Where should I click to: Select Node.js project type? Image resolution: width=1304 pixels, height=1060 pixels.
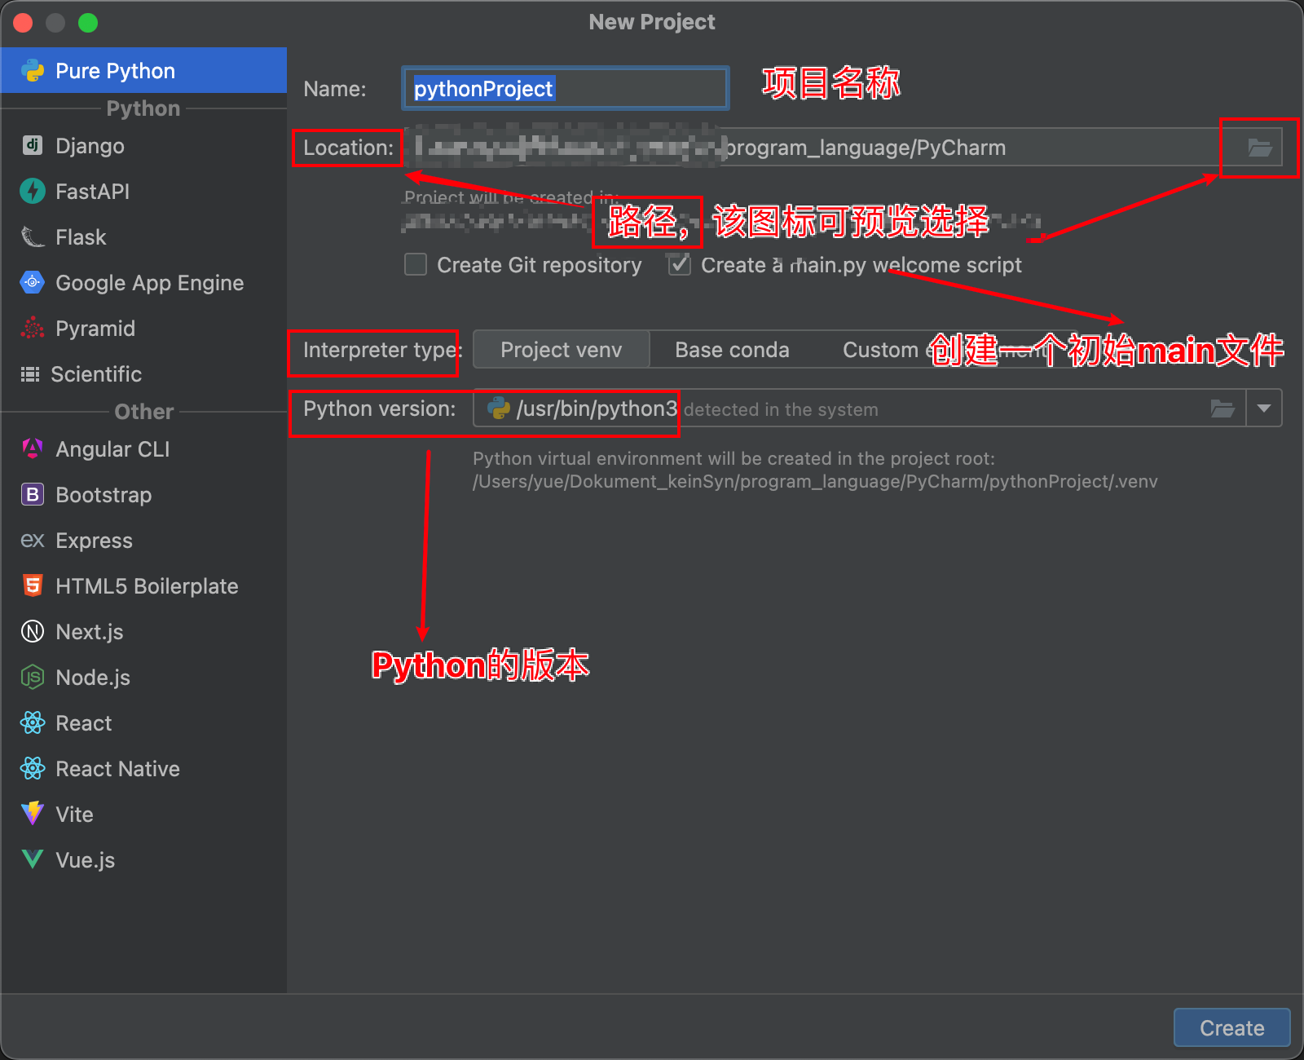point(143,677)
